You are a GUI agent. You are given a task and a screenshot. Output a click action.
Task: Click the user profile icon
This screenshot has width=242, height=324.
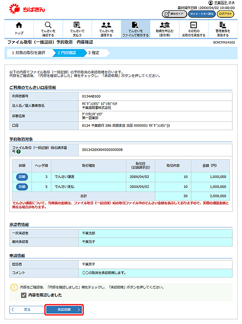coord(211,3)
